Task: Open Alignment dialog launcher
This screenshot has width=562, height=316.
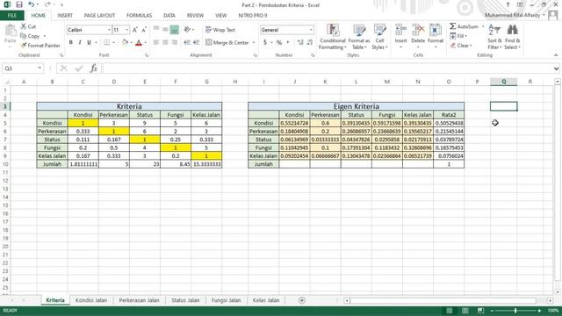Action: 256,55
